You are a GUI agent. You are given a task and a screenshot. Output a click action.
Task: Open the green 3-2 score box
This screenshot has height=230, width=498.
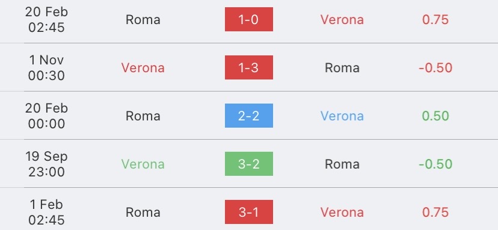pos(248,164)
